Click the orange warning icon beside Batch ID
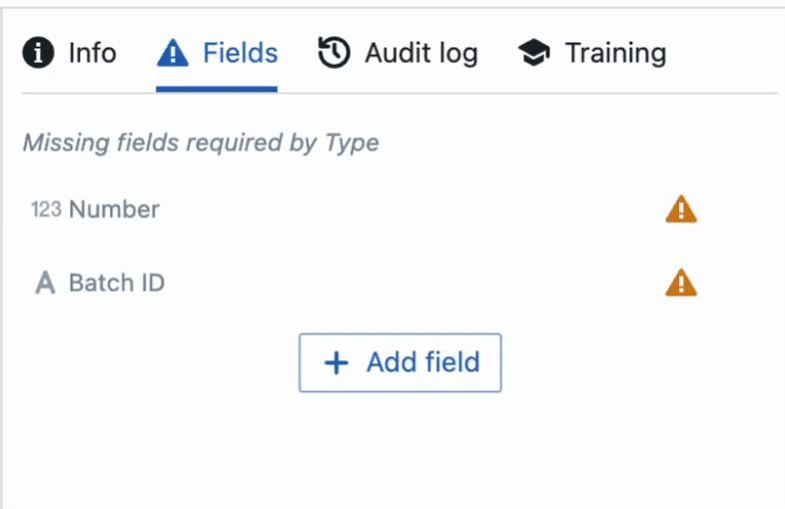785x509 pixels. click(681, 282)
